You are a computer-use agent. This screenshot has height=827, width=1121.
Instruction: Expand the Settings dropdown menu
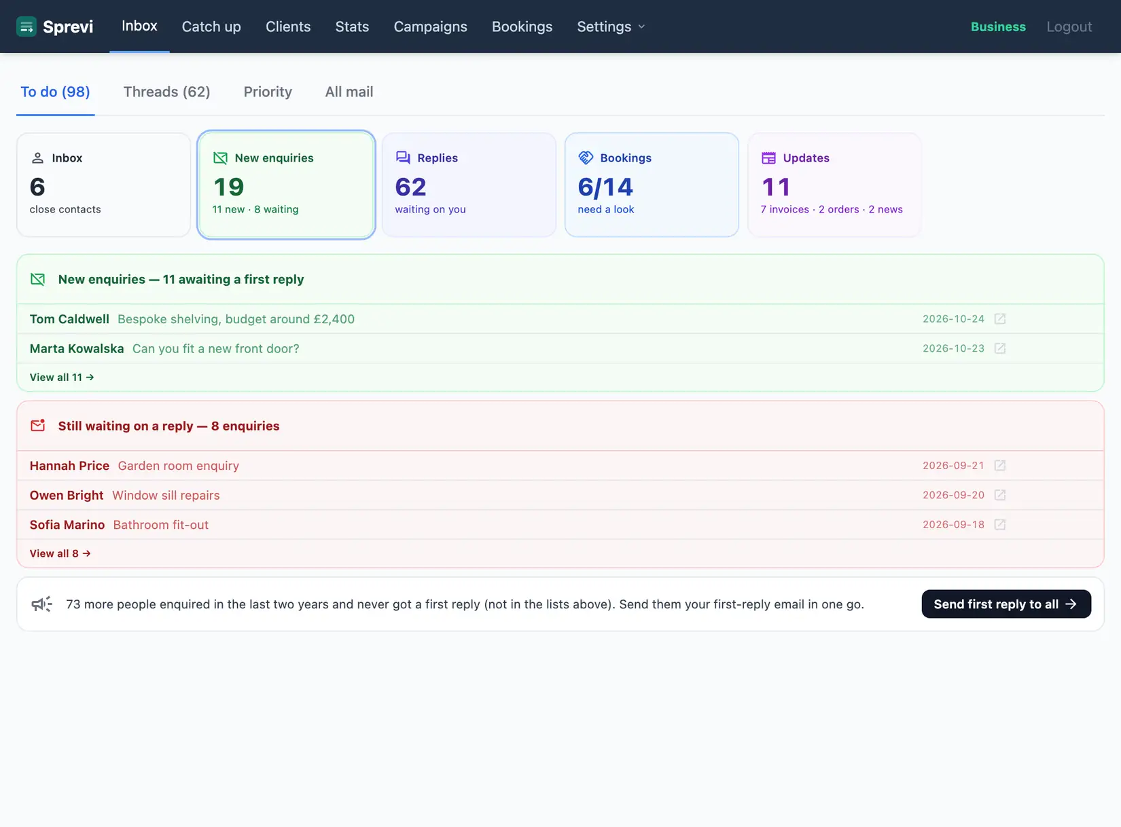pyautogui.click(x=611, y=26)
